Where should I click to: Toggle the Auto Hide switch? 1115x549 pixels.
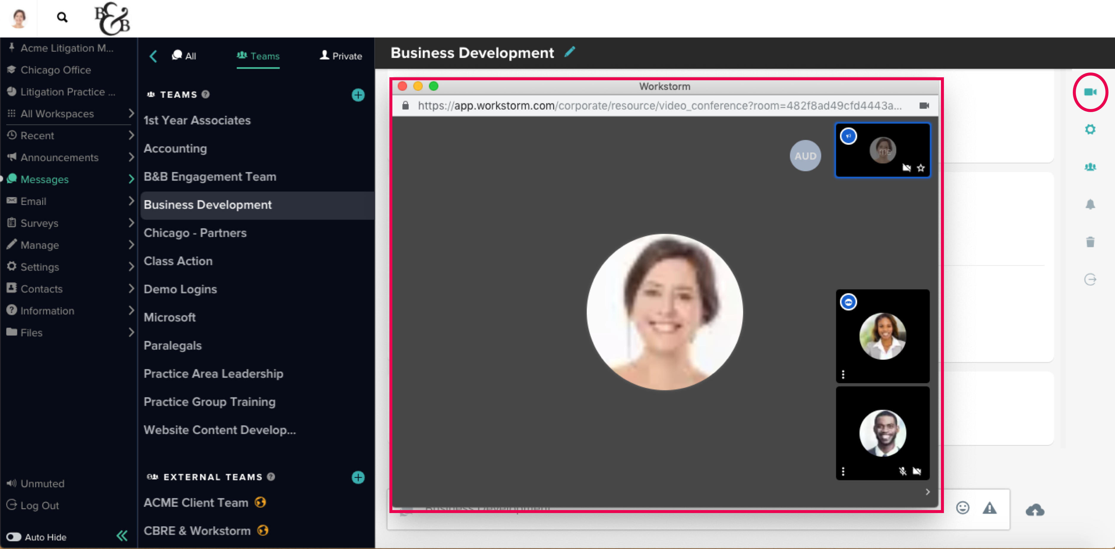point(14,537)
